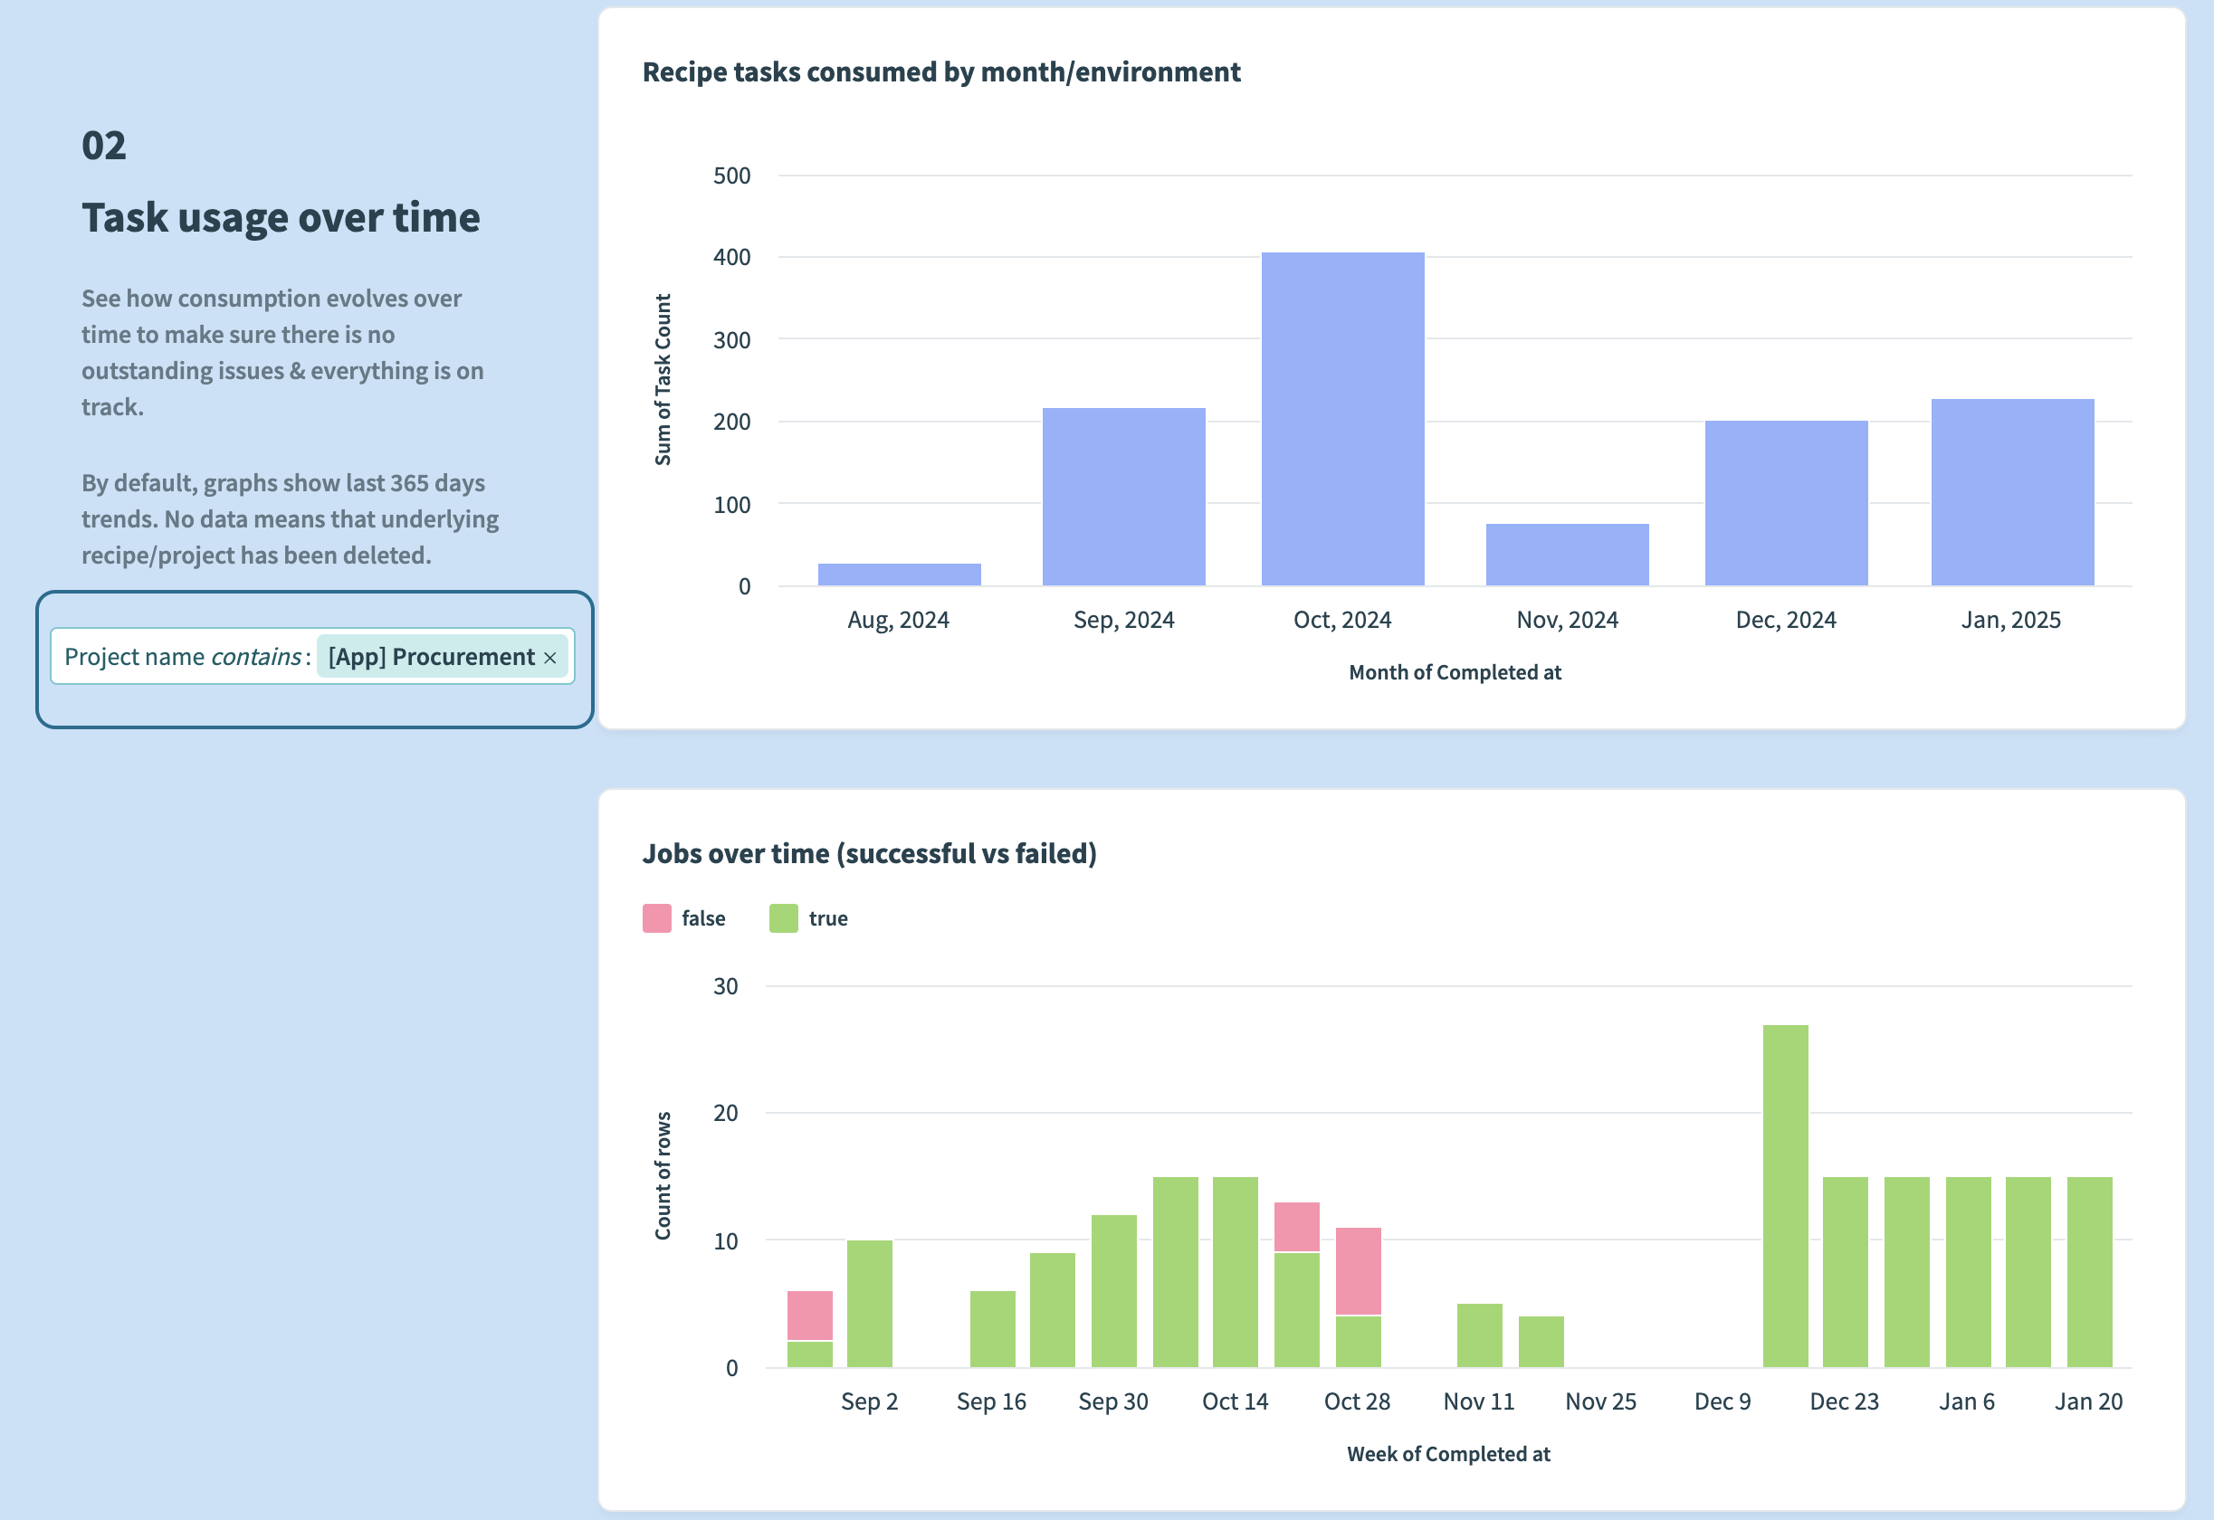Viewport: 2214px width, 1520px height.
Task: Click the Project name contains filter field
Action: [x=183, y=657]
